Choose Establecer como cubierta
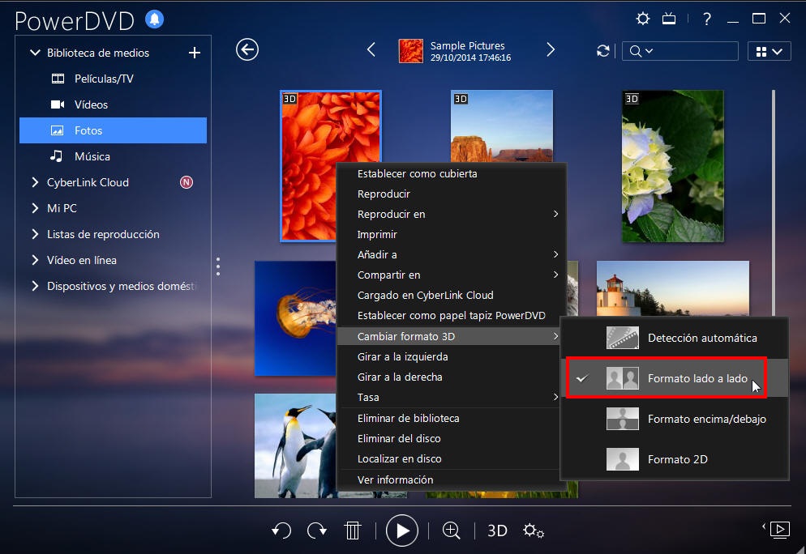The image size is (806, 554). (x=452, y=173)
